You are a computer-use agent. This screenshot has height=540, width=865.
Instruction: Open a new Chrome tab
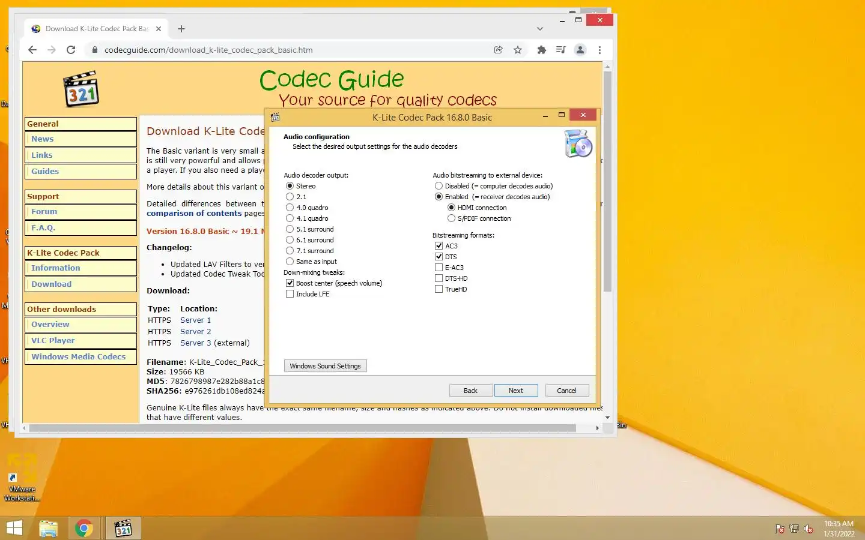pos(181,29)
